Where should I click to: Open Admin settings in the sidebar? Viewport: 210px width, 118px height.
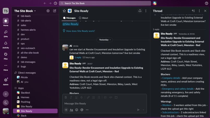click(6, 82)
